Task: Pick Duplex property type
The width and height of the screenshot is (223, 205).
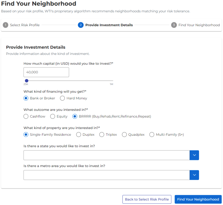Action: tap(79, 134)
